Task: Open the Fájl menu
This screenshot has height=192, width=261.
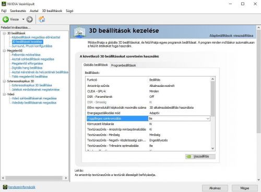Action: pyautogui.click(x=4, y=11)
